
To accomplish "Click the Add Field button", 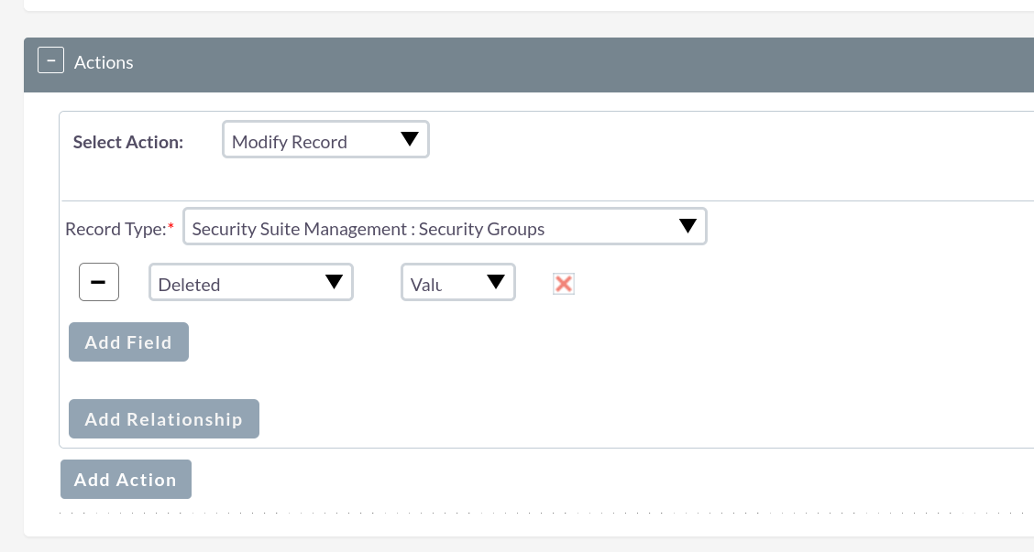I will (x=128, y=342).
